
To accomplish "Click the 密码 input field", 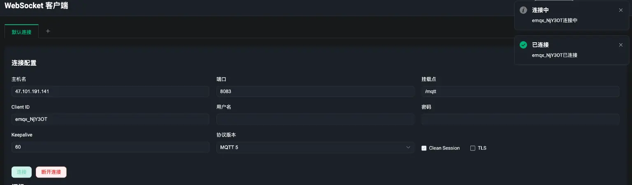I will (x=520, y=119).
